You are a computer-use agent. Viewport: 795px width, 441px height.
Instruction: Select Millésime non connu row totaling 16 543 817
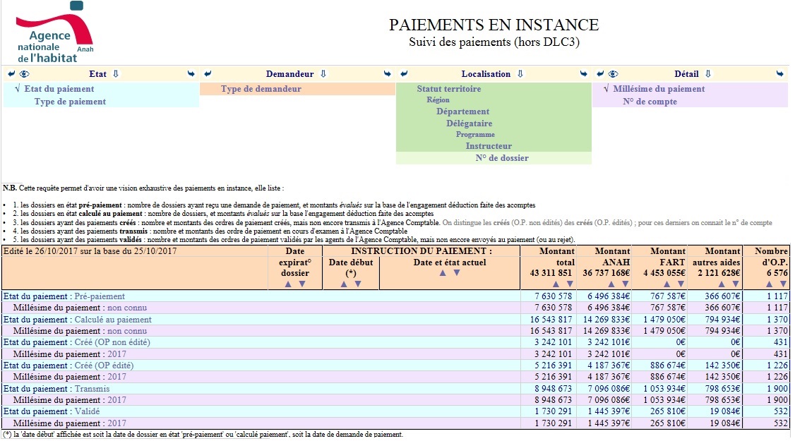tap(395, 331)
